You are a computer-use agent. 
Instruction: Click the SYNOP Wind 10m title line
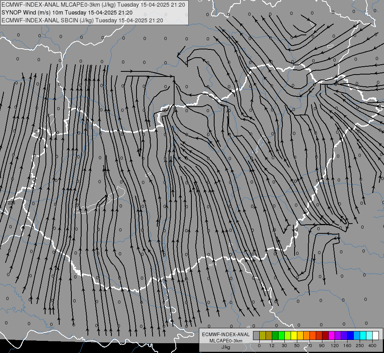click(67, 13)
